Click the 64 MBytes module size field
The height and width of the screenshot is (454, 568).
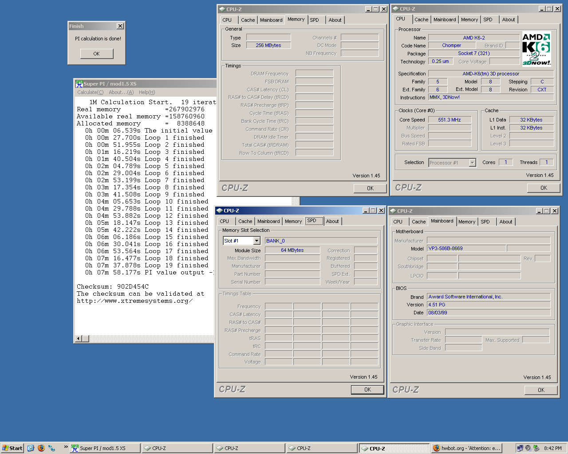pyautogui.click(x=292, y=250)
